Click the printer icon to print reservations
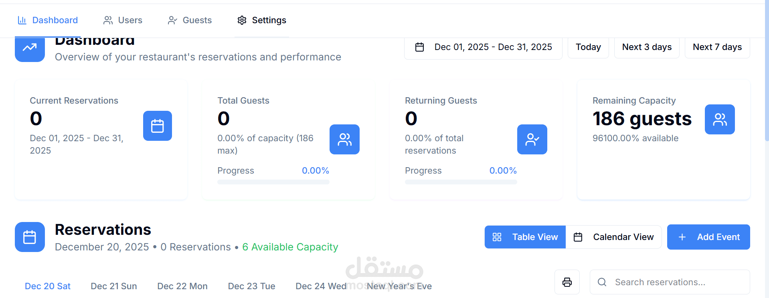Viewport: 769px width, 298px height. [567, 282]
